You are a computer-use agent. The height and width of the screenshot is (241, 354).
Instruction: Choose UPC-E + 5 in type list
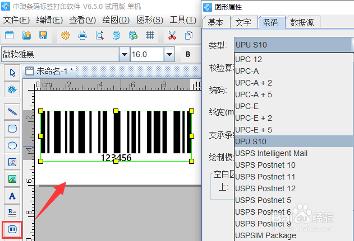pyautogui.click(x=293, y=130)
